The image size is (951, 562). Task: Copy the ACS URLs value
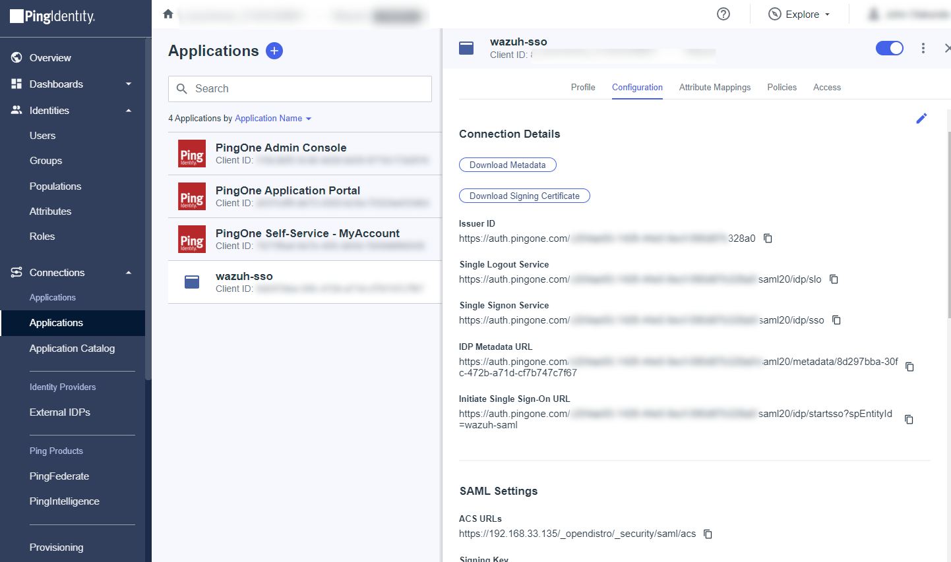708,534
